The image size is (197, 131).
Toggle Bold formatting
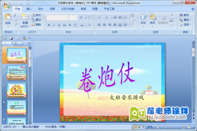[x=49, y=25]
